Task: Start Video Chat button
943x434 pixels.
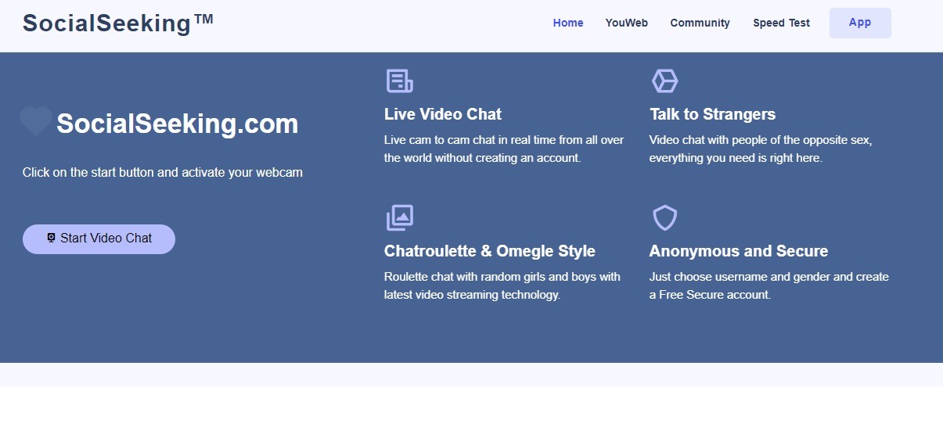Action: (x=99, y=239)
